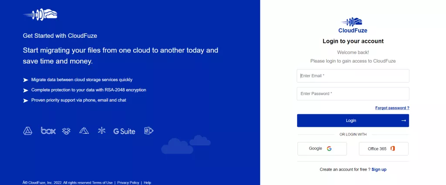The height and width of the screenshot is (185, 446).
Task: Click the CloudFuze, Inc. 2022 copyright text
Action: pyautogui.click(x=57, y=183)
